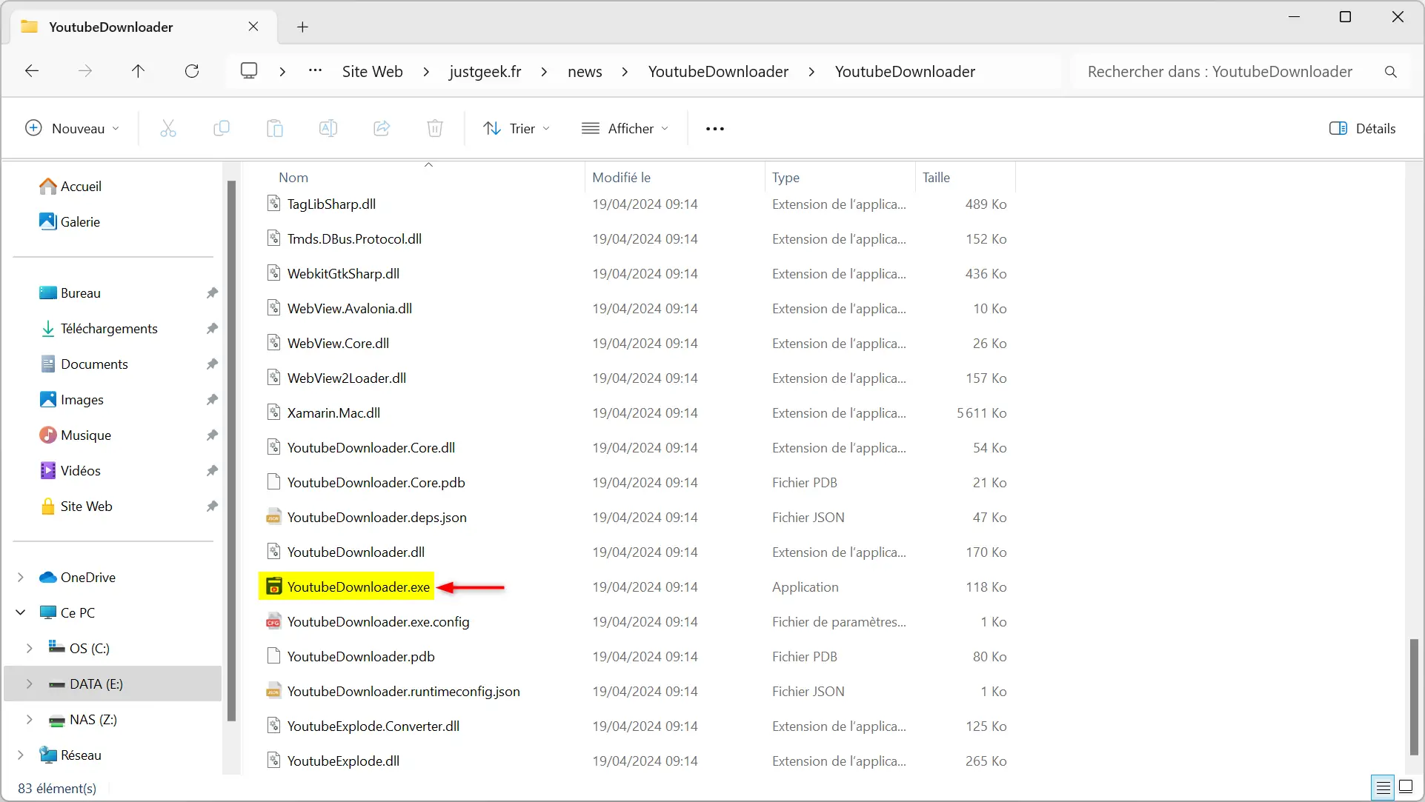Open the three-dot More options menu

(715, 129)
